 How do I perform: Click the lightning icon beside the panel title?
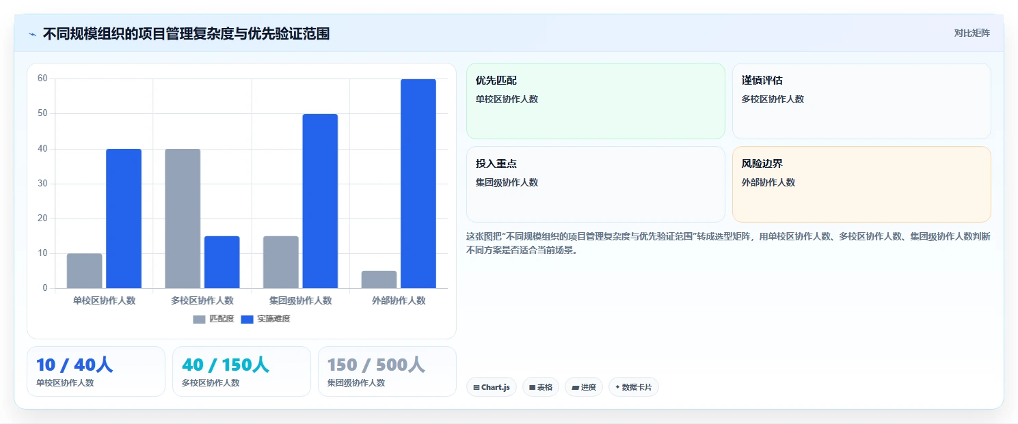[32, 34]
